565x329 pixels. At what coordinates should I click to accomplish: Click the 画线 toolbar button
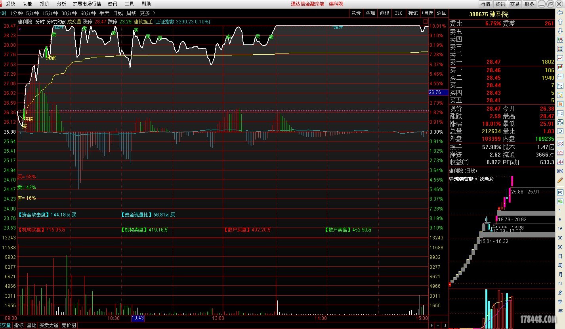385,13
